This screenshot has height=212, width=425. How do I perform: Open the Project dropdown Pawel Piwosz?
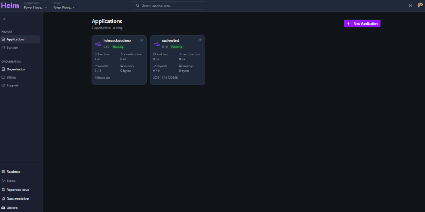(64, 7)
